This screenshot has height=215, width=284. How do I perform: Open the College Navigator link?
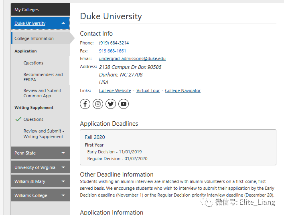coord(183,90)
